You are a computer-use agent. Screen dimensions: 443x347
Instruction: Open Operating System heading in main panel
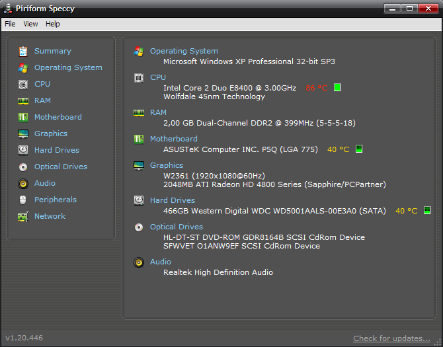(x=184, y=51)
